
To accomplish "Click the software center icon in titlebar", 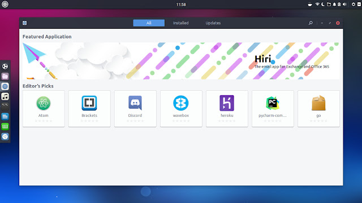I will [x=25, y=23].
